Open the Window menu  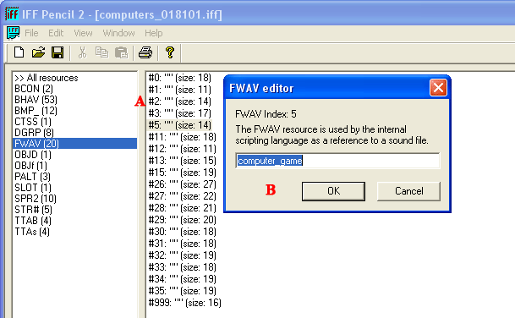tap(119, 33)
